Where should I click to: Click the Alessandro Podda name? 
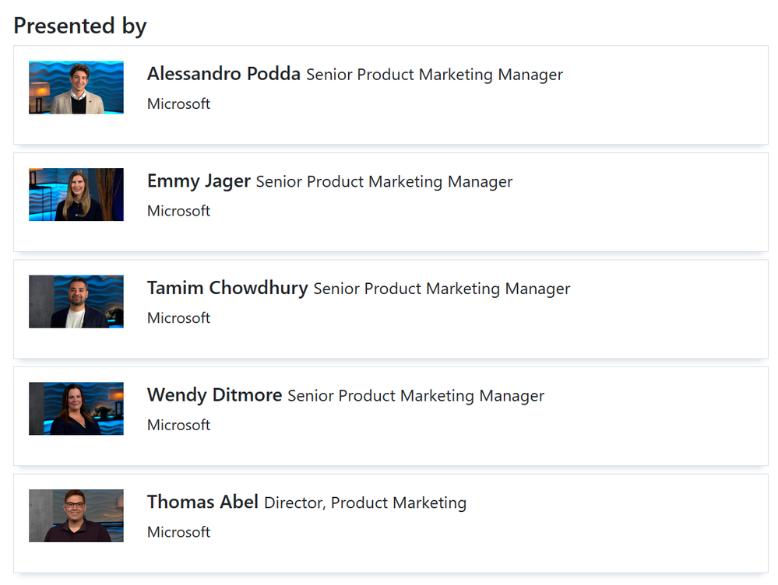click(224, 74)
